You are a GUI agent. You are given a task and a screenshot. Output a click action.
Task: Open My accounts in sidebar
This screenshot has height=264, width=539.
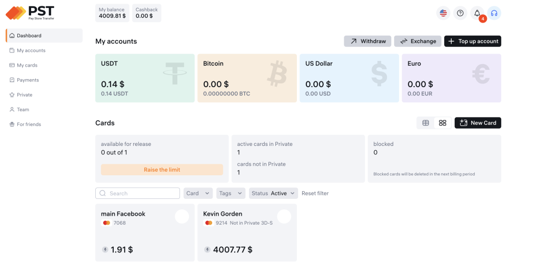coord(31,50)
